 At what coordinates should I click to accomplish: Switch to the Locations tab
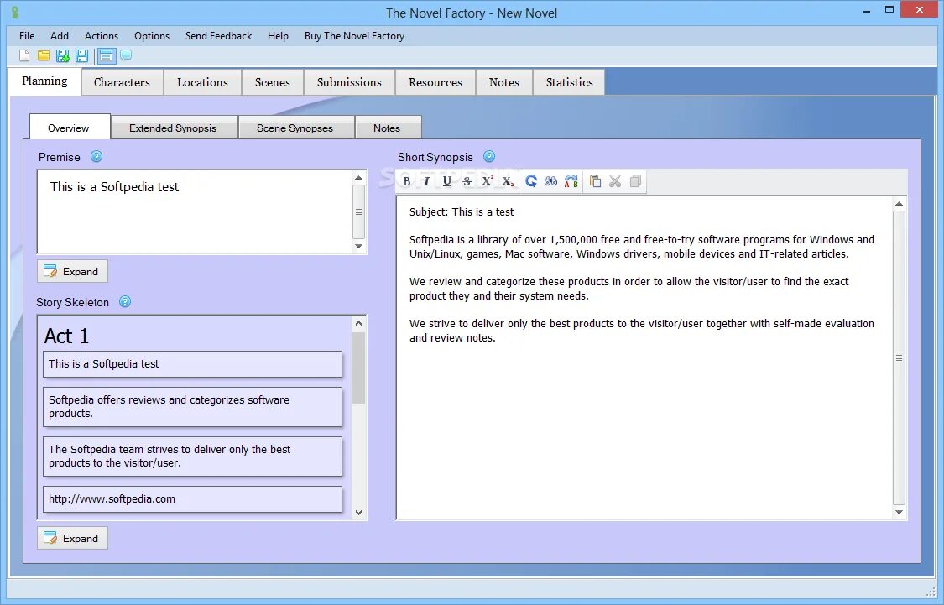202,82
